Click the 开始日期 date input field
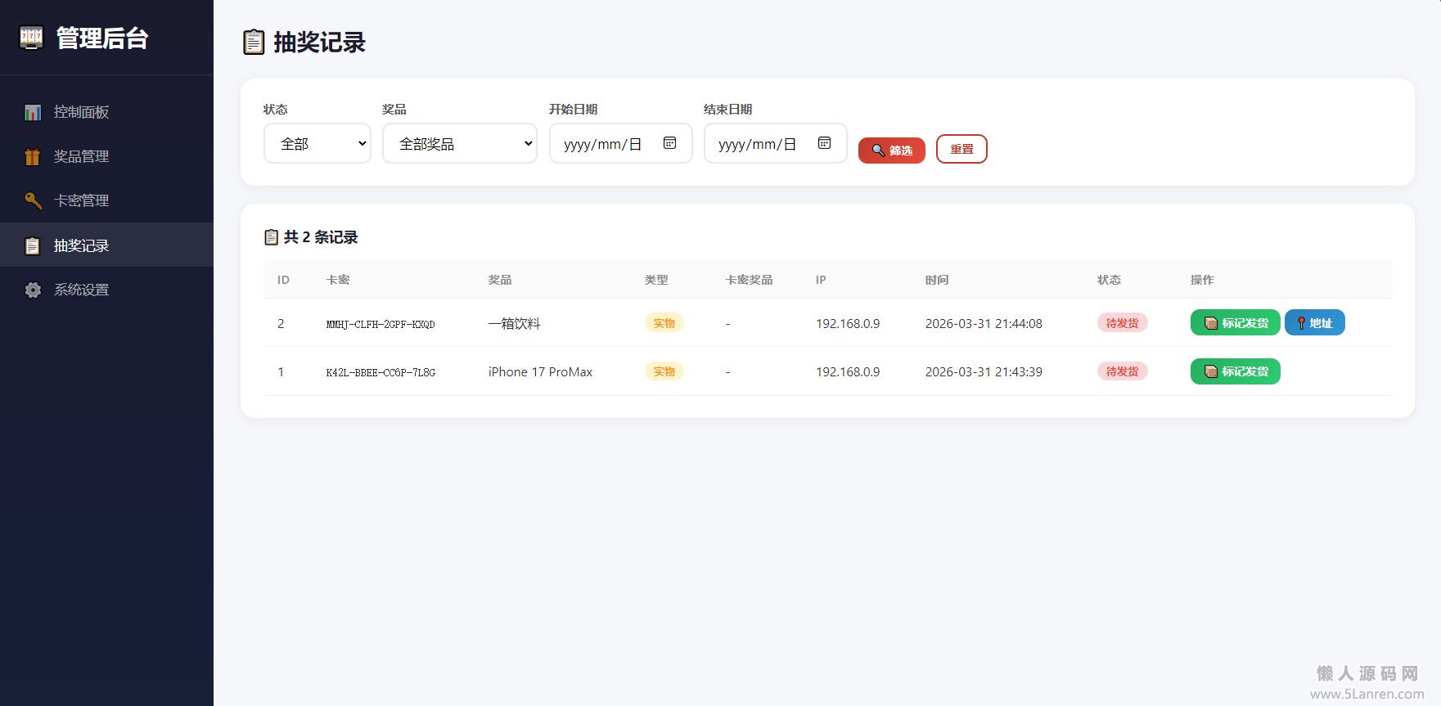This screenshot has width=1441, height=706. 604,144
